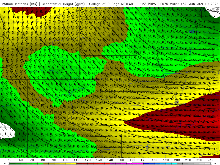Click the 'Geopotential Height (gpm)' title text
Screen dimensions: 220x165
[63, 4]
